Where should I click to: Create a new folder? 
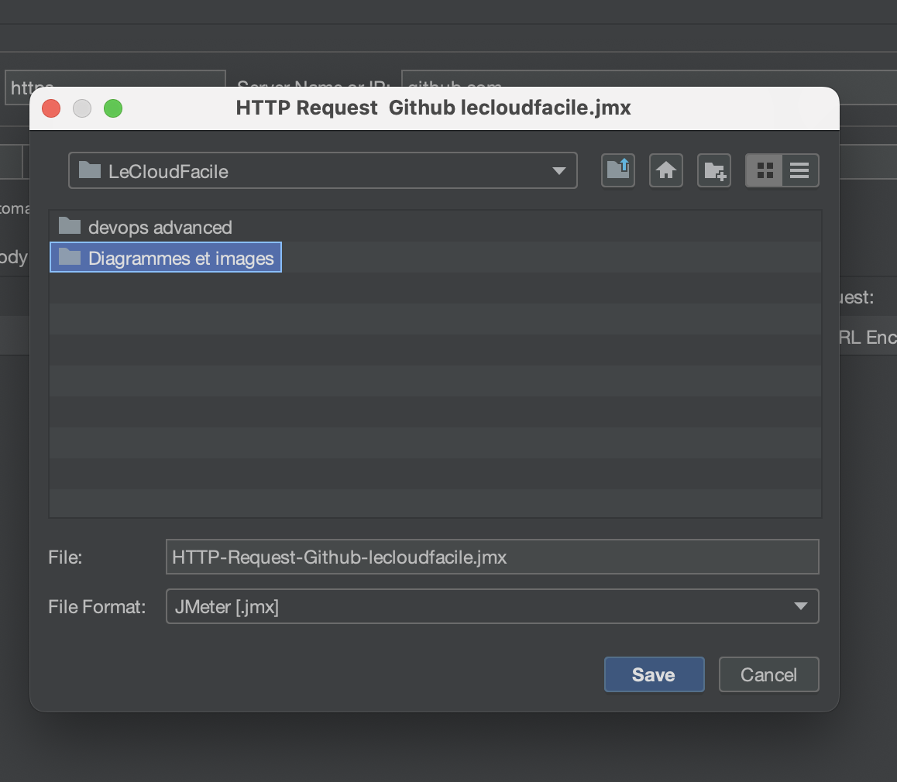[714, 171]
